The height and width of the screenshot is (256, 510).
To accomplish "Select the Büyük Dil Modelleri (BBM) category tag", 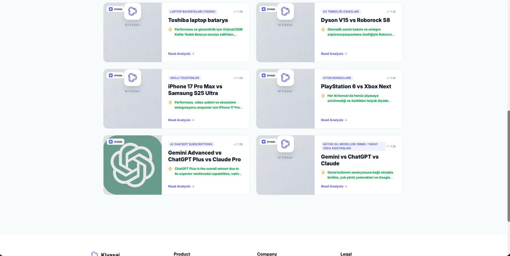I will pos(353,146).
